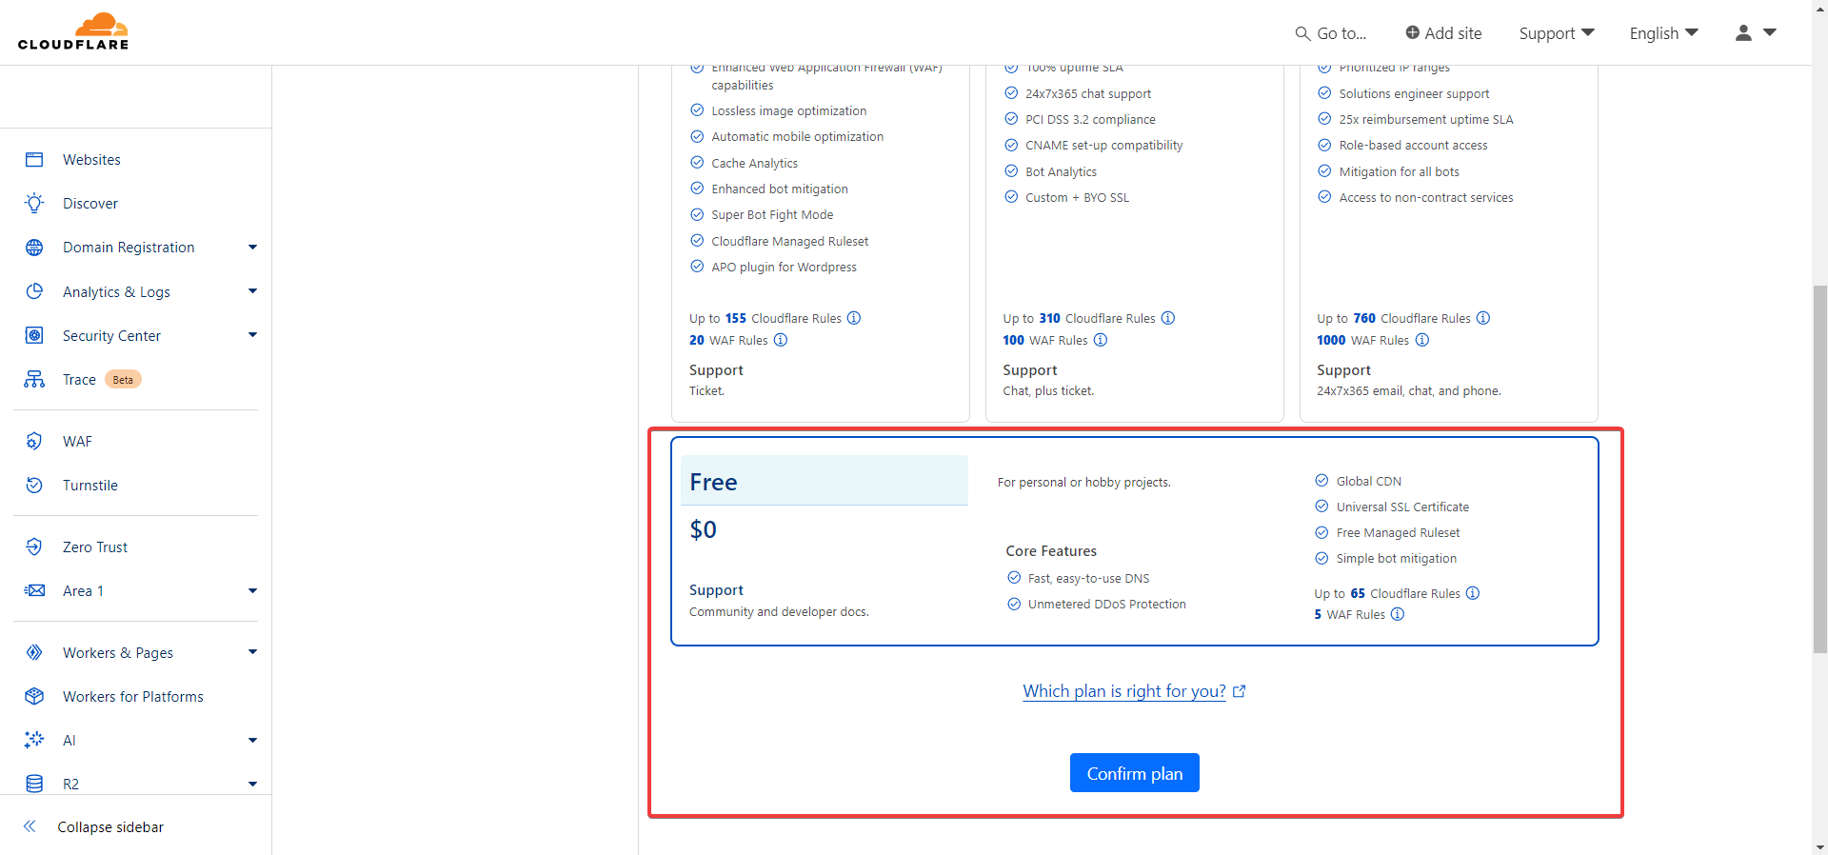This screenshot has width=1828, height=855.
Task: Open the Support dropdown menu
Action: [x=1557, y=33]
